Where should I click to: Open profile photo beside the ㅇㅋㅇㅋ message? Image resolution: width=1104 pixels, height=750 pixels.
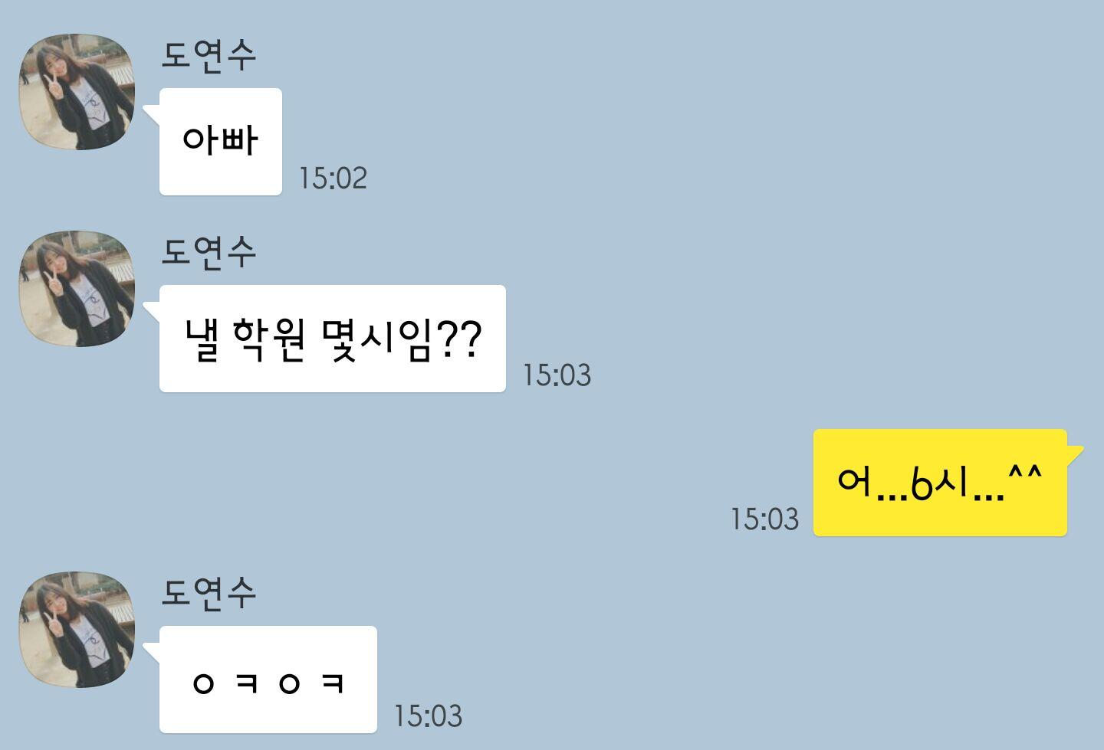tap(77, 629)
